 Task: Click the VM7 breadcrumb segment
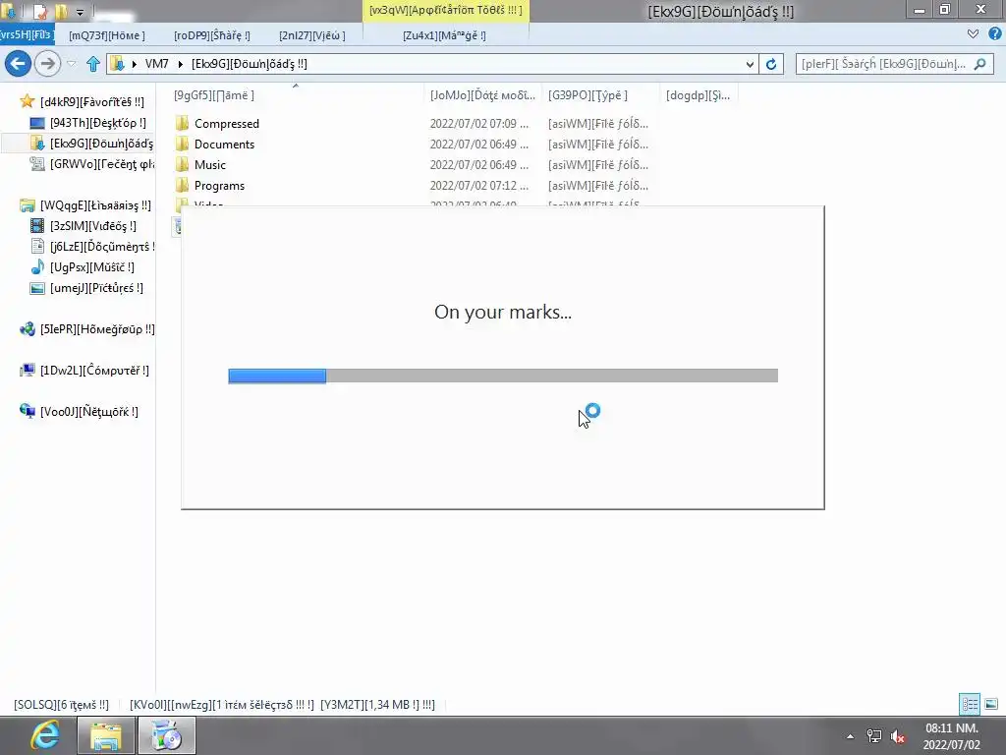pyautogui.click(x=156, y=64)
